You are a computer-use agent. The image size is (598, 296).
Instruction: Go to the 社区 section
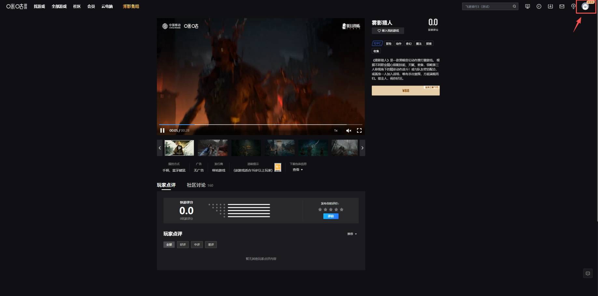[77, 7]
